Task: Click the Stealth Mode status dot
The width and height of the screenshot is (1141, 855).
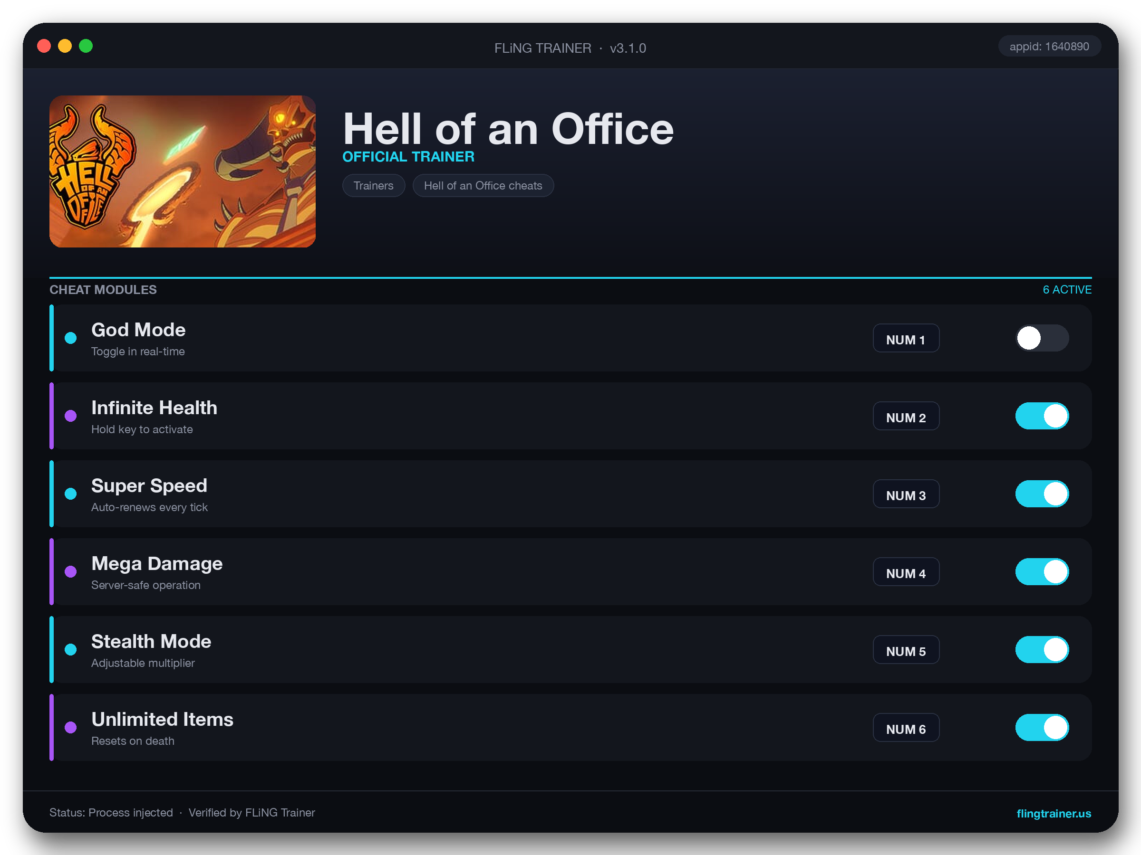Action: (71, 649)
